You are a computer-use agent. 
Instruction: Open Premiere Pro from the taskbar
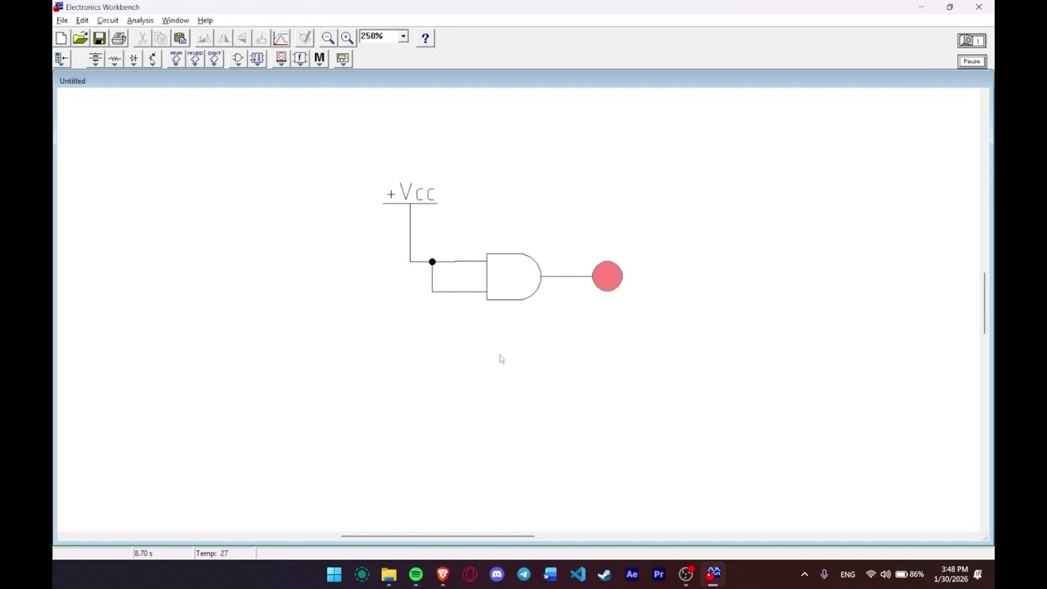click(658, 574)
